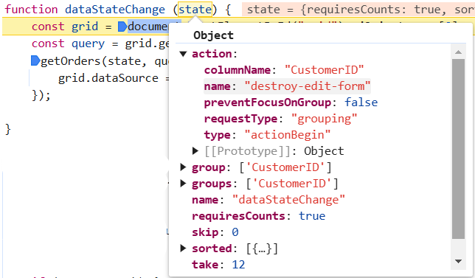This screenshot has height=278, width=475.
Task: Click the requestType grouping value
Action: (x=324, y=119)
